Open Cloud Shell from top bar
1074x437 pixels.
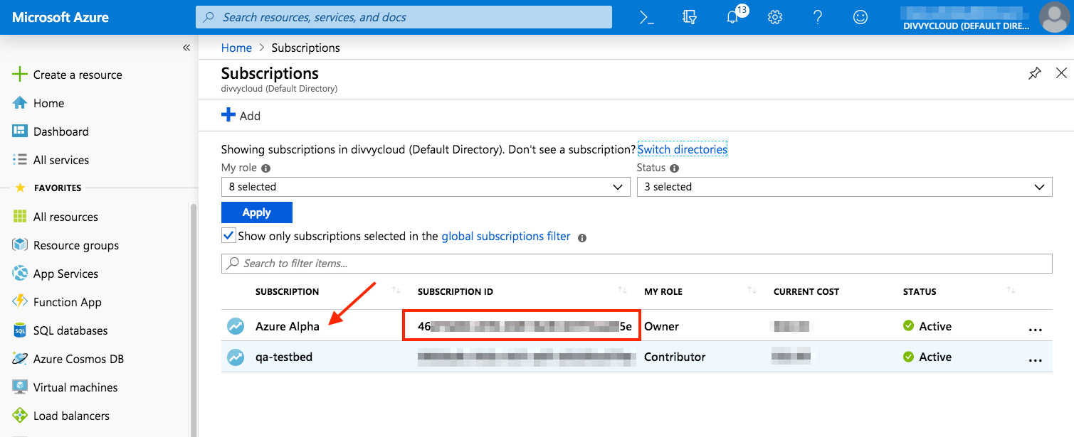tap(646, 17)
